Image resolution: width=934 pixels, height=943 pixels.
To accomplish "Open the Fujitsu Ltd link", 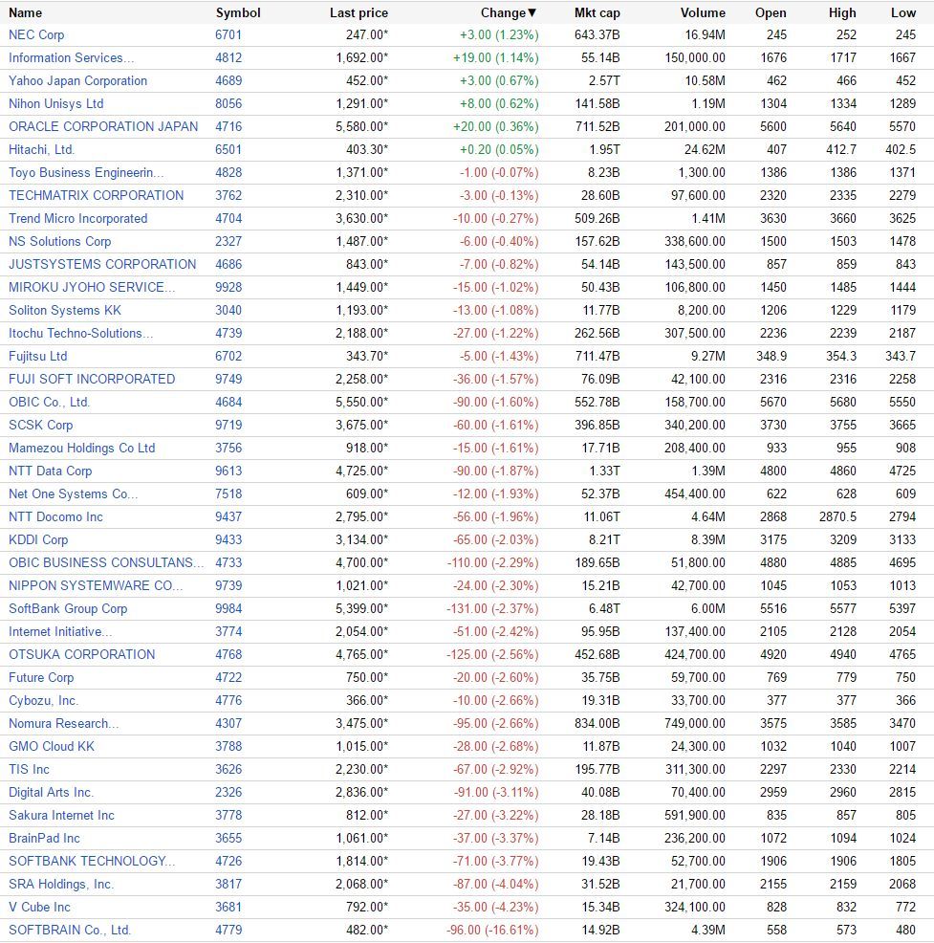I will 38,356.
